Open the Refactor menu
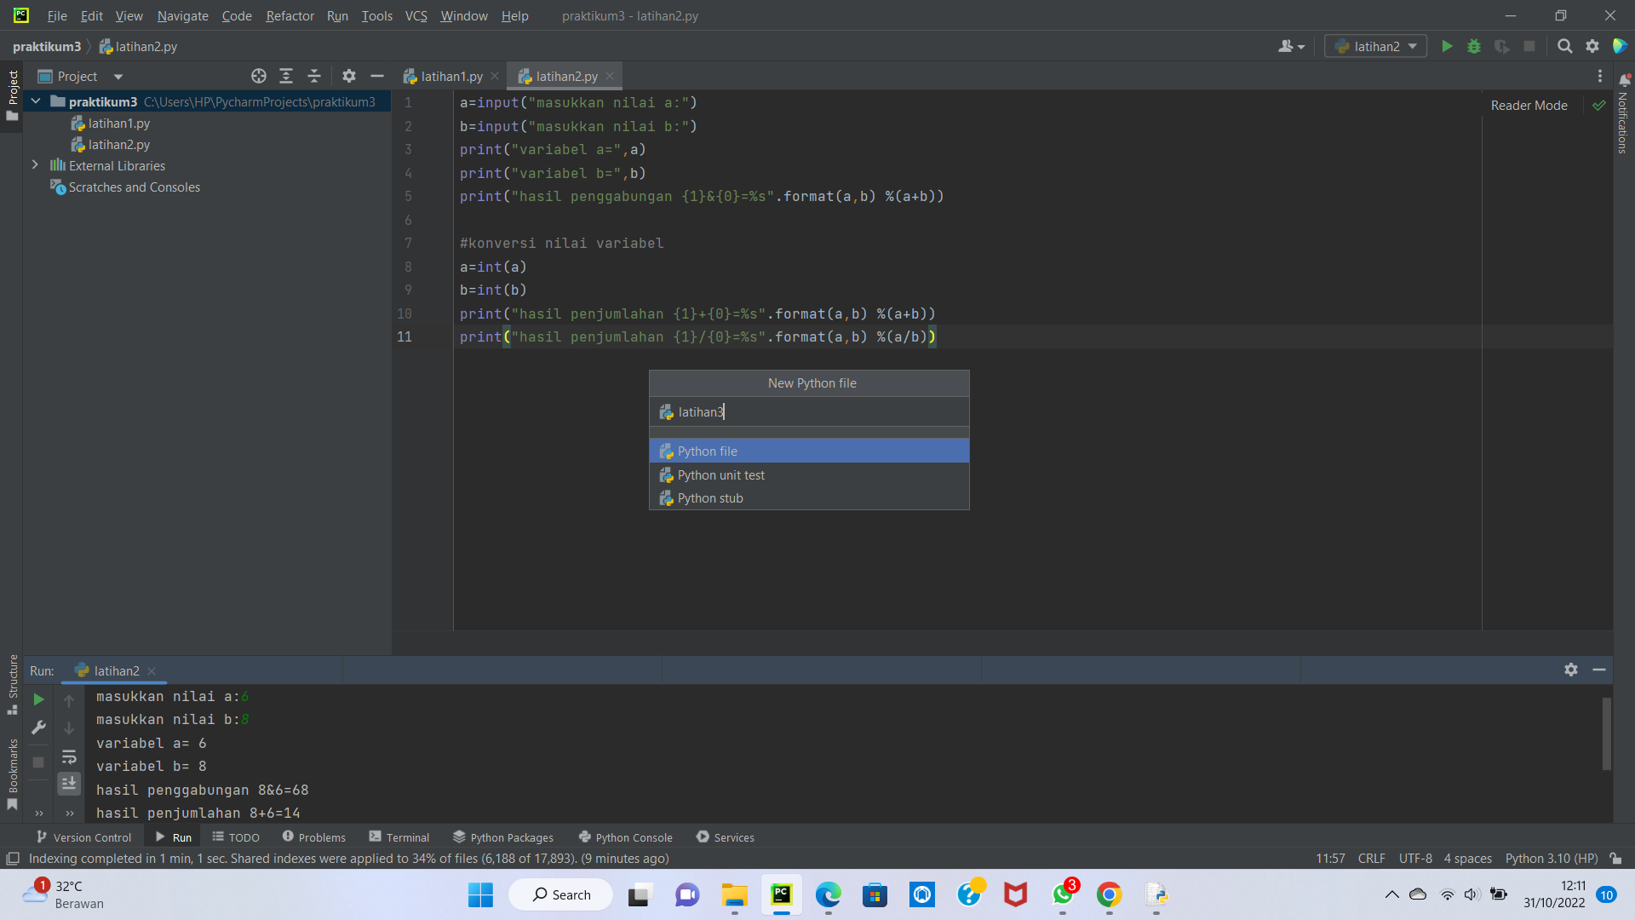The width and height of the screenshot is (1635, 920). [x=290, y=15]
